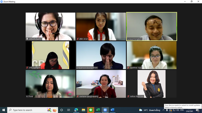This screenshot has height=113, width=202.
Task: Open the volume control in system tray
Action: 178,110
